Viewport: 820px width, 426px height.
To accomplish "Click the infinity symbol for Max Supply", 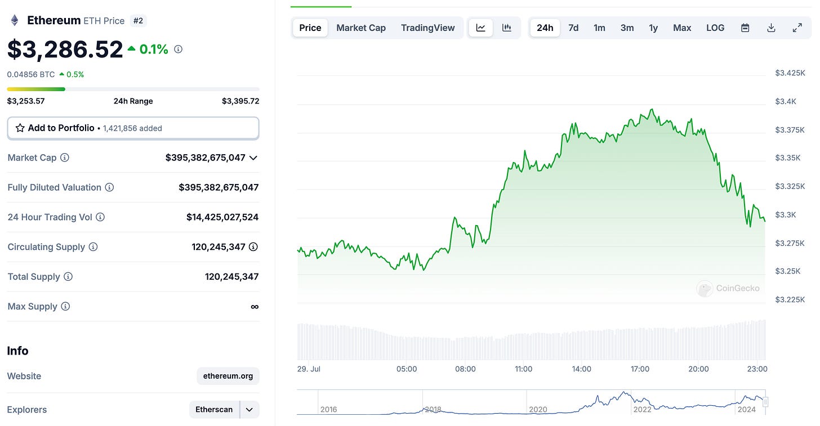I will tap(255, 307).
